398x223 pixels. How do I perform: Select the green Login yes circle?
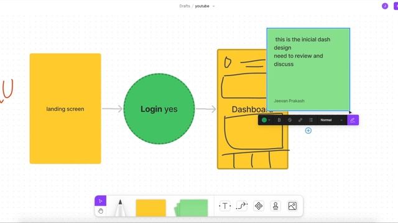click(159, 109)
